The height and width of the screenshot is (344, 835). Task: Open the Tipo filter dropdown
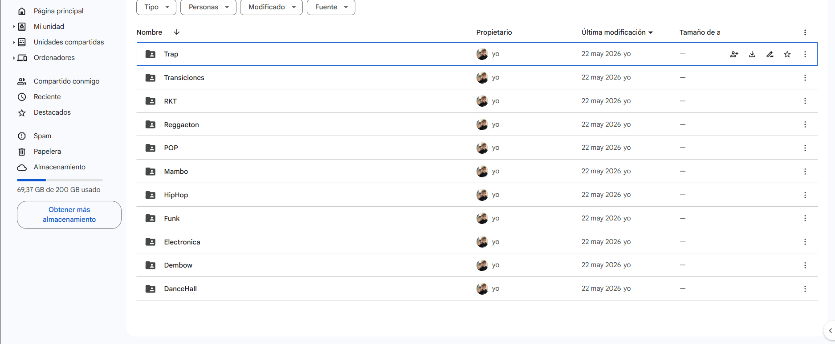point(156,7)
